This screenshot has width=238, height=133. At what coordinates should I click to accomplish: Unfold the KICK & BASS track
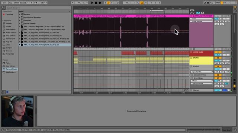coord(191,52)
